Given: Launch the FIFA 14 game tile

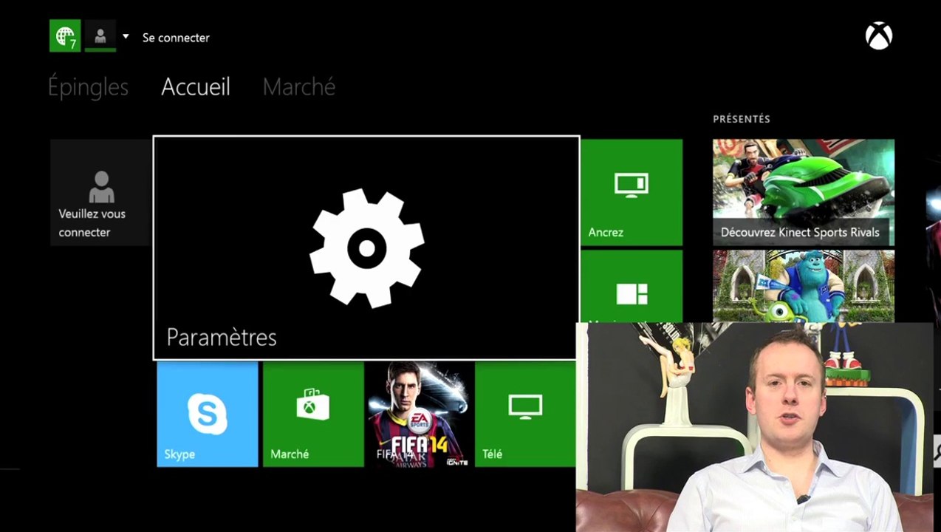Looking at the screenshot, I should click(420, 415).
